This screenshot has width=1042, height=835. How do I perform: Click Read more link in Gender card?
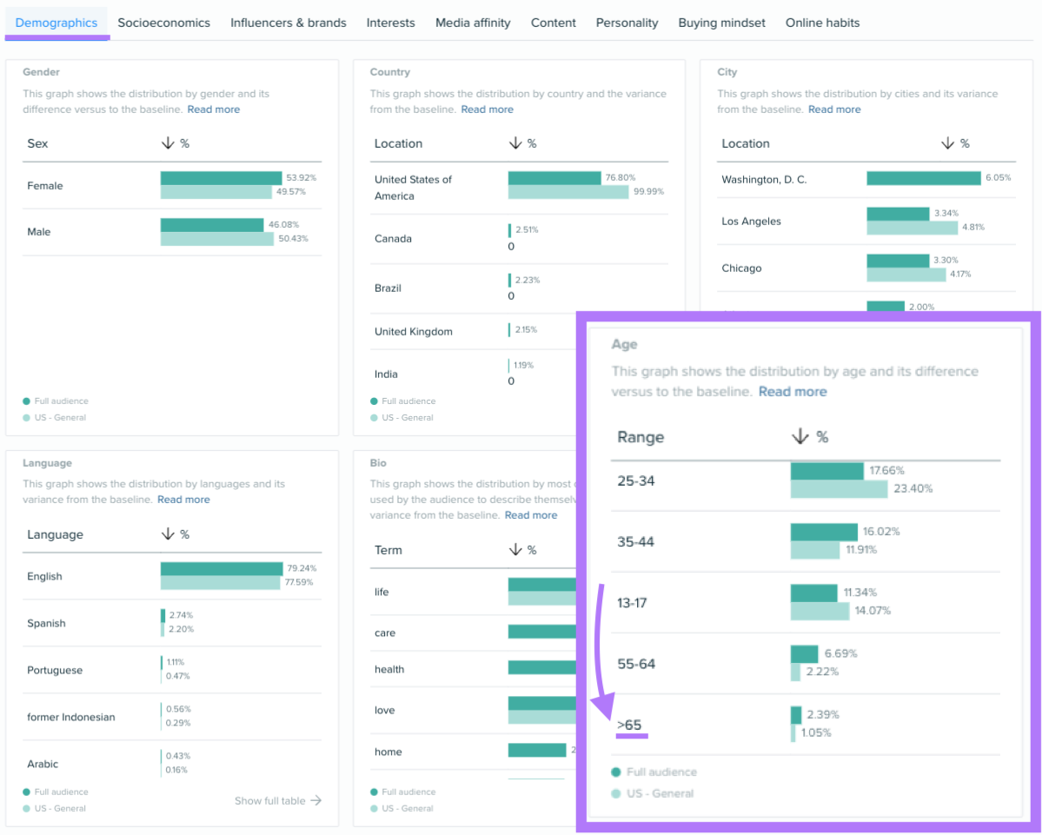point(213,109)
